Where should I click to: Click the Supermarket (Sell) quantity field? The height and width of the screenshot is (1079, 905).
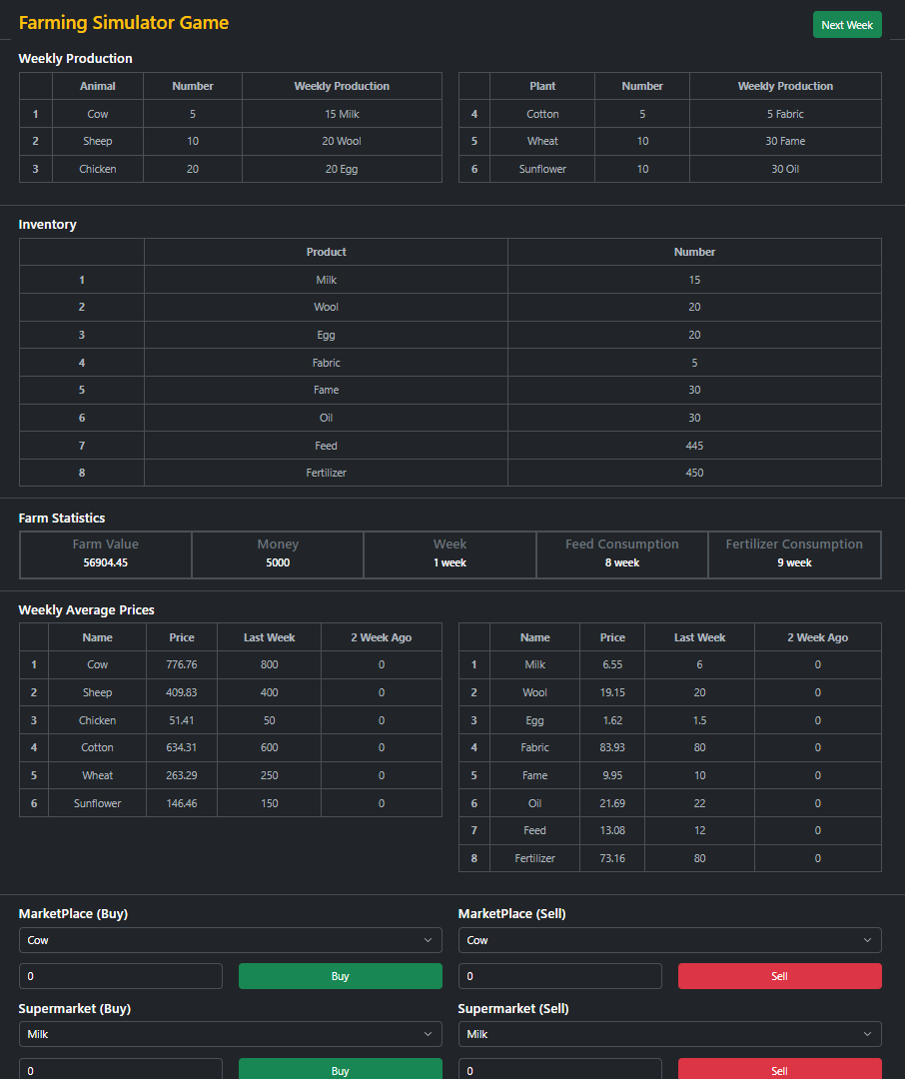coord(559,1069)
